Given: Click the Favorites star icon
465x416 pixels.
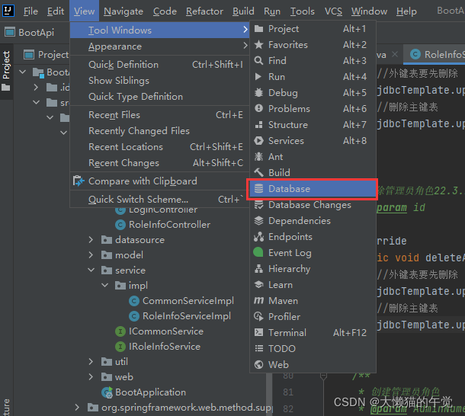Looking at the screenshot, I should [258, 45].
